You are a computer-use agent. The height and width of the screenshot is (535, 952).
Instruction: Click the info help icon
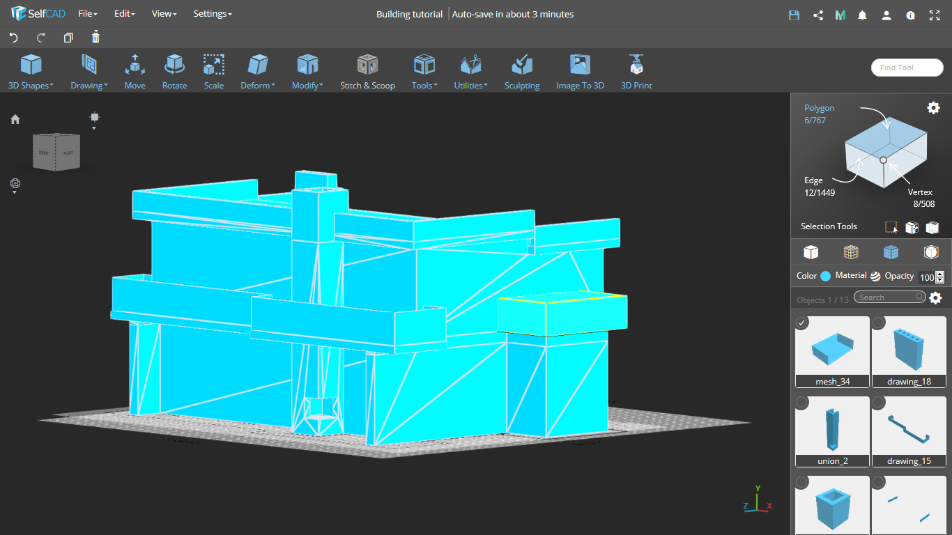click(910, 15)
